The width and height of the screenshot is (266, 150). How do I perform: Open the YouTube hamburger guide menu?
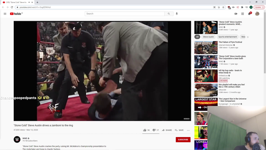click(5, 14)
